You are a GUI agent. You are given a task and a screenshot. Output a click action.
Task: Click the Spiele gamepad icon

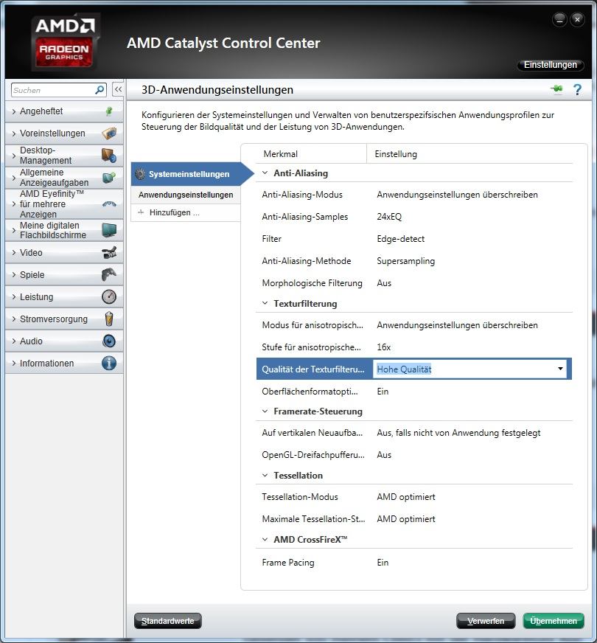[x=109, y=275]
